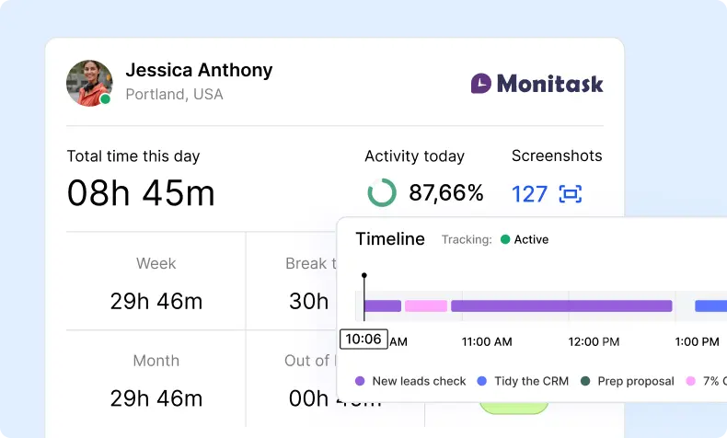Click the Active tracking status label
The width and height of the screenshot is (727, 438).
[531, 239]
